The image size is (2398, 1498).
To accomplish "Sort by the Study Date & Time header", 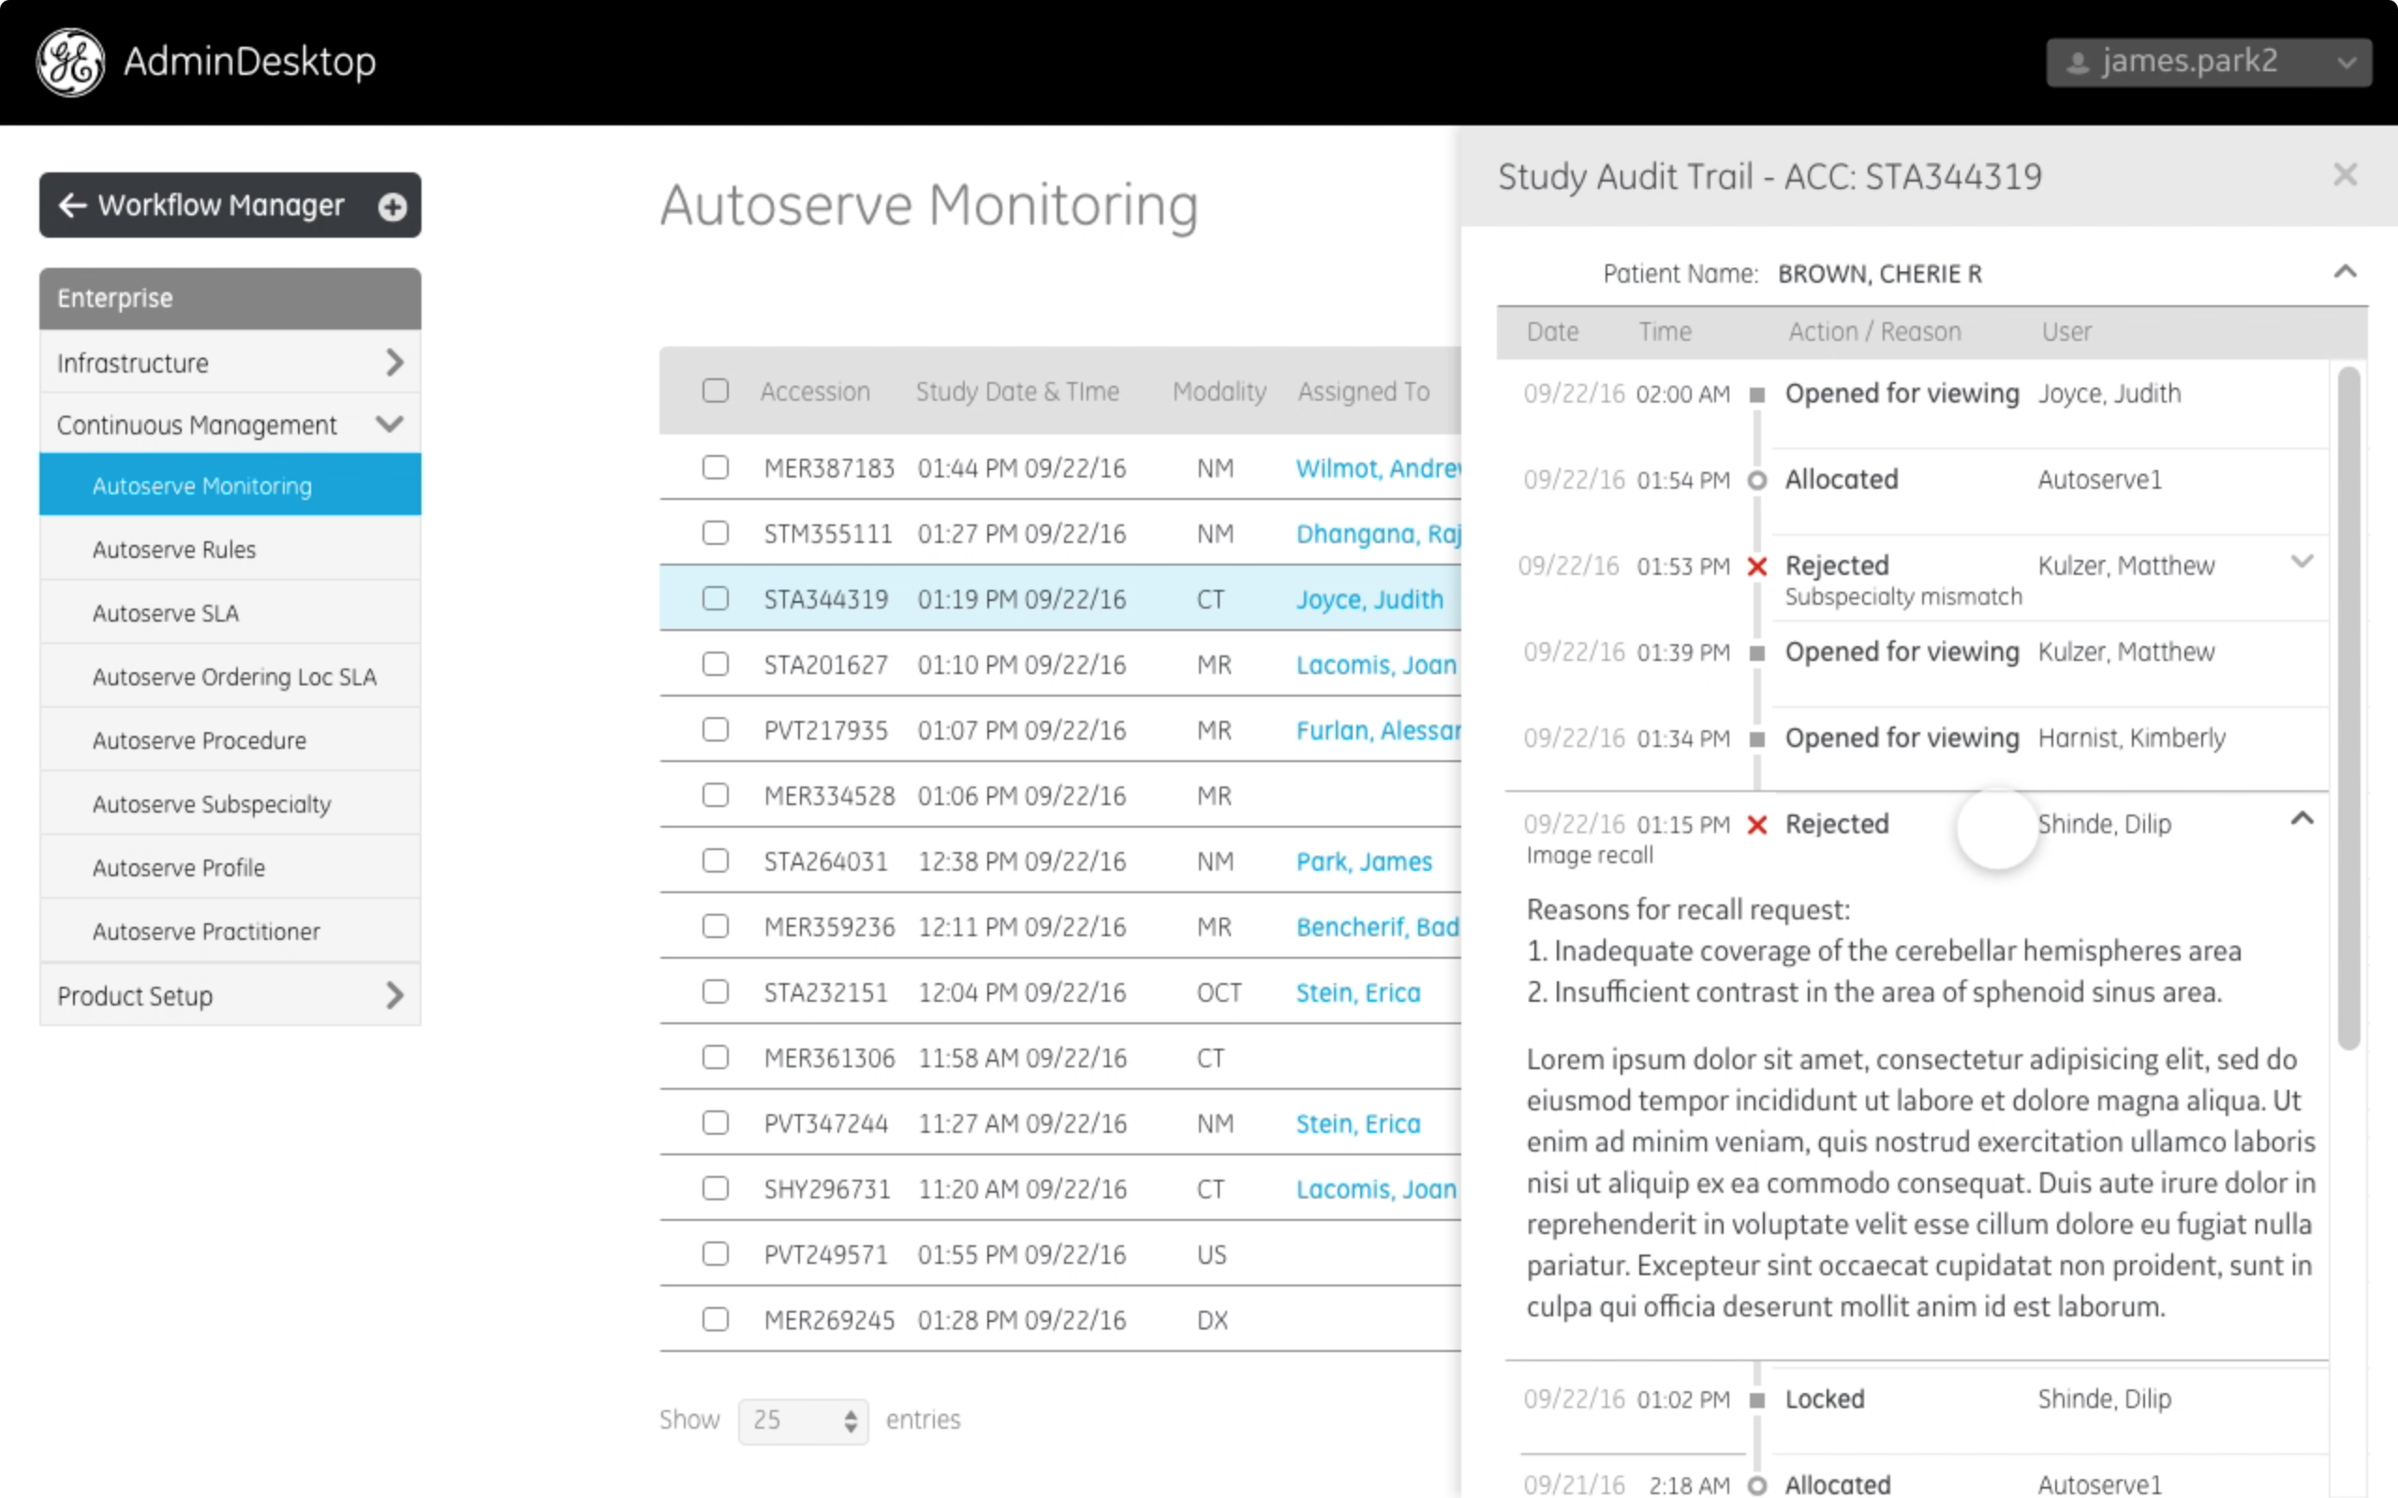I will pos(1016,391).
